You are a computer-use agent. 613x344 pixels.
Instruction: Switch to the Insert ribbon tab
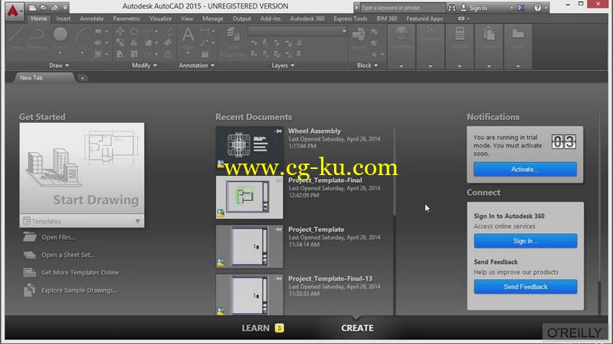pyautogui.click(x=64, y=18)
